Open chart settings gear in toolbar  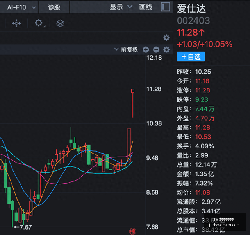[39, 23]
